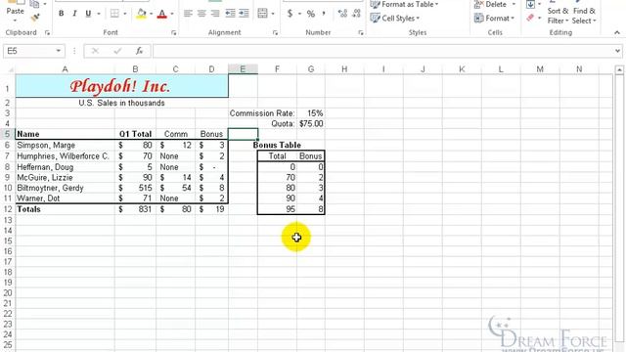Open Clipboard dialog launcher
The height and width of the screenshot is (352, 626).
47,32
